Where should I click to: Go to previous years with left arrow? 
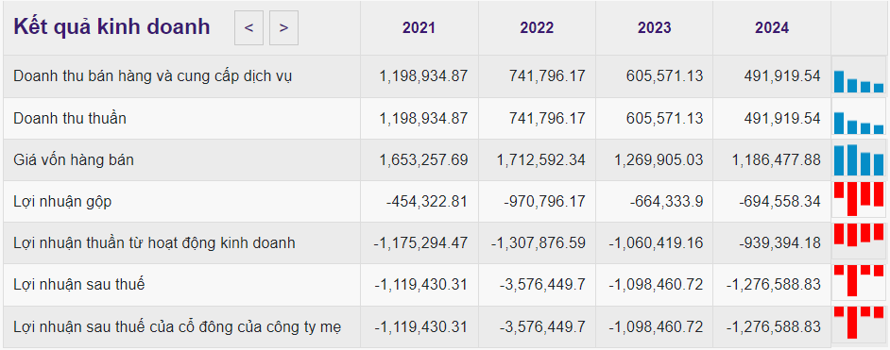tap(248, 27)
